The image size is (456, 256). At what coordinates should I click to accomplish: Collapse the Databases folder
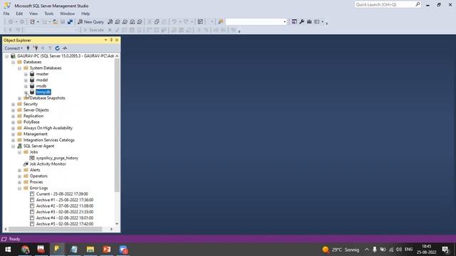coord(13,62)
